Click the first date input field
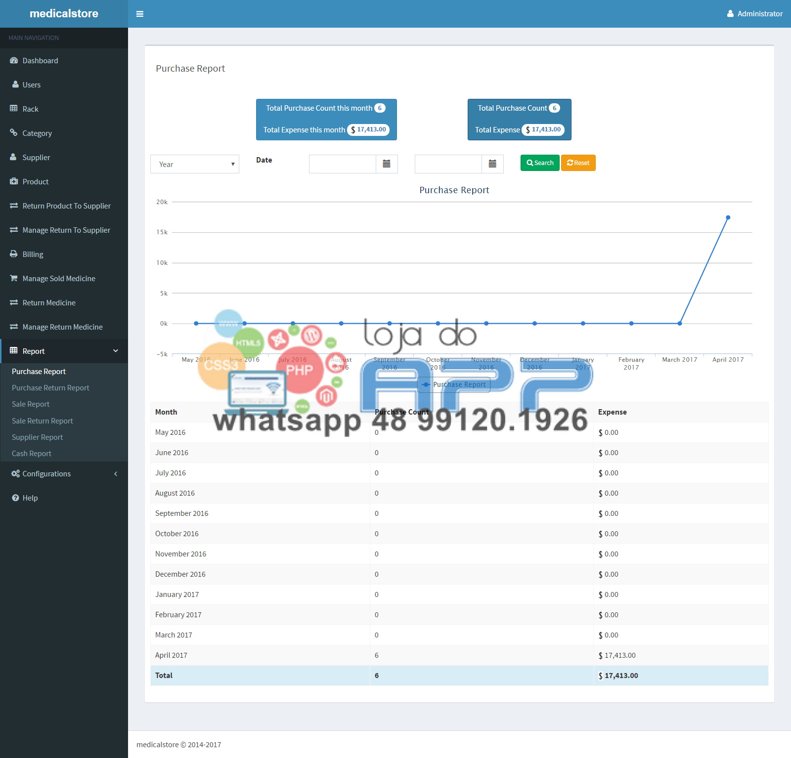Screen dimensions: 791x758 tap(342, 164)
